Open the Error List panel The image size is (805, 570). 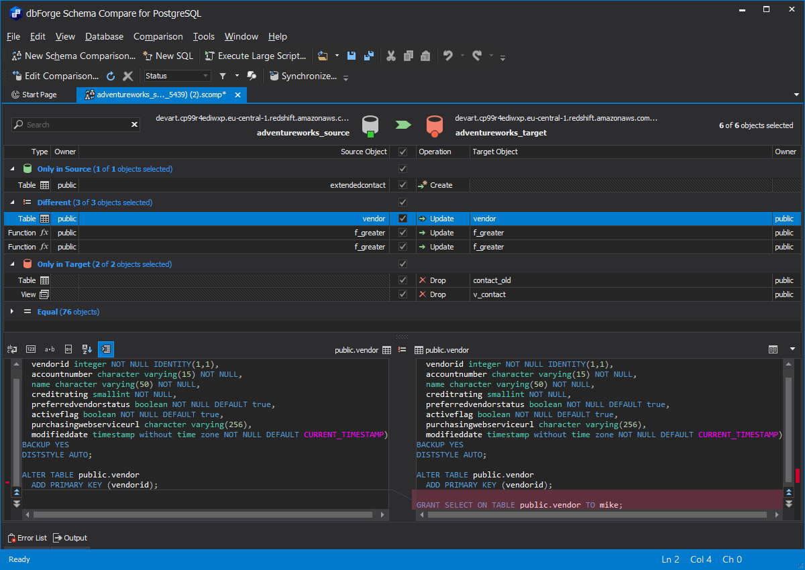click(27, 538)
